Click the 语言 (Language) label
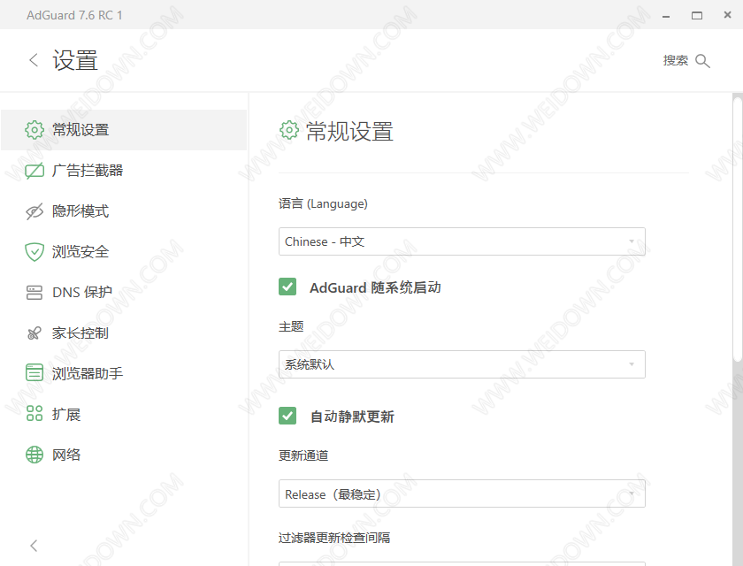The width and height of the screenshot is (743, 566). 323,203
